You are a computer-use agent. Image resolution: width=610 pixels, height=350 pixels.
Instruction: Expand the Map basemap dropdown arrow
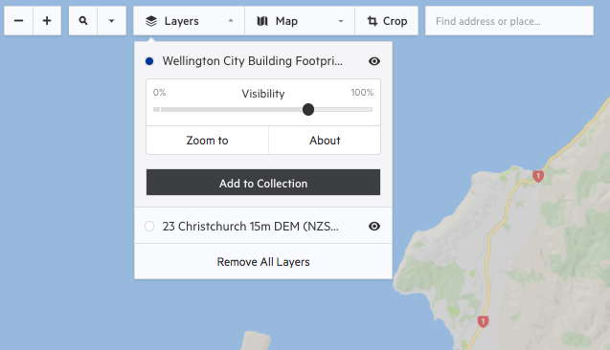coord(341,21)
